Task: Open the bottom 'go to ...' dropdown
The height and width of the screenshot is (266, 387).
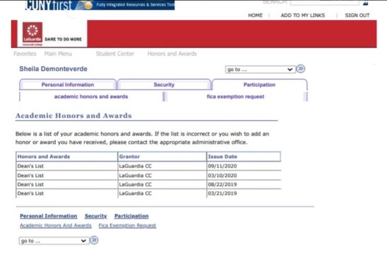Action: (54, 241)
